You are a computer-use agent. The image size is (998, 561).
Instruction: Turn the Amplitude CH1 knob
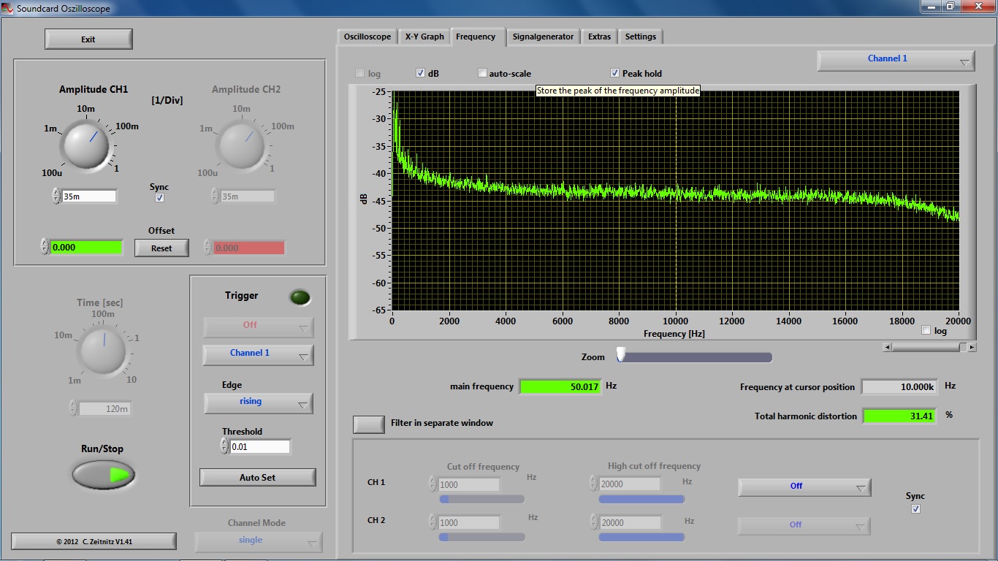pos(85,143)
